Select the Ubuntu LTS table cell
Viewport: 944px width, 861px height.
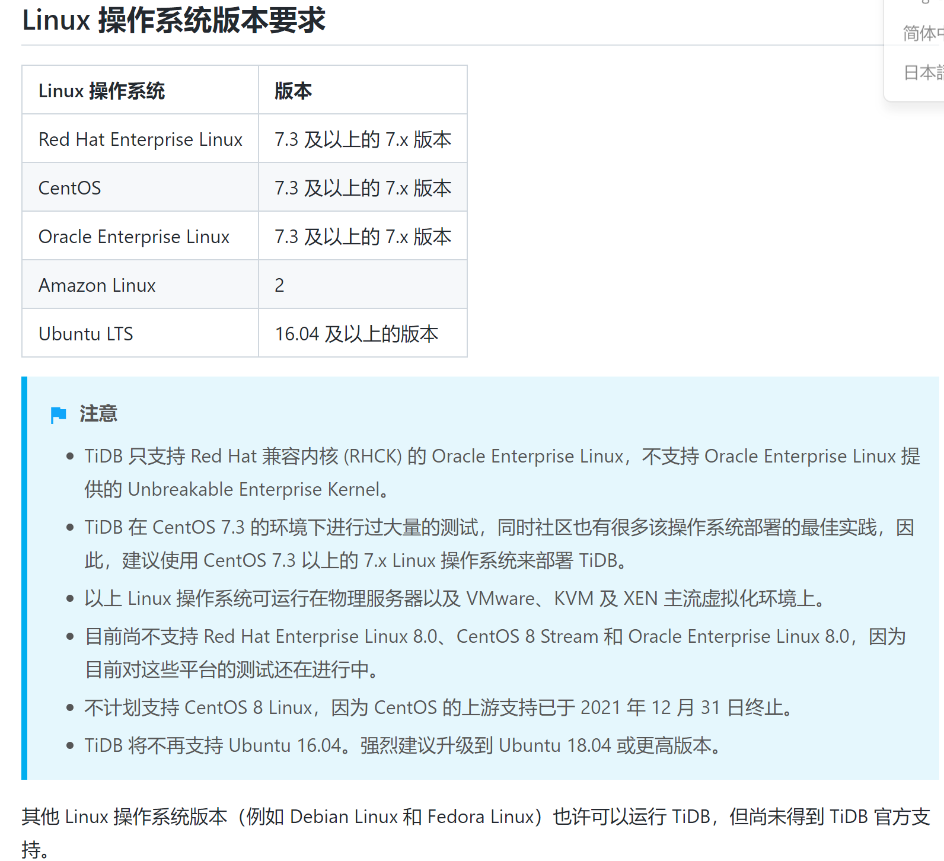coord(140,333)
